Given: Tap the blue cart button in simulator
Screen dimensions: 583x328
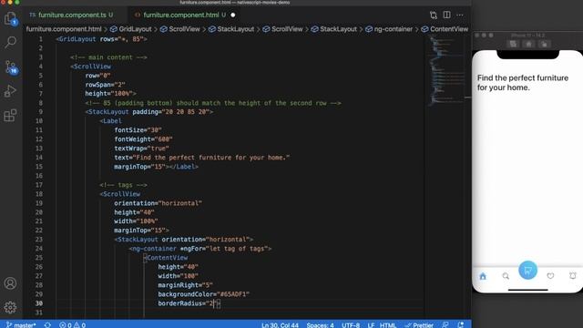Looking at the screenshot, I should pos(527,271).
